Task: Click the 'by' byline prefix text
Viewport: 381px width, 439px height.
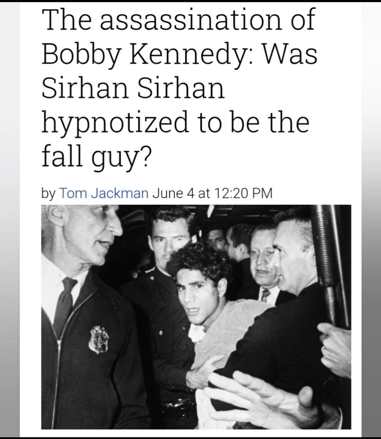Action: point(48,194)
